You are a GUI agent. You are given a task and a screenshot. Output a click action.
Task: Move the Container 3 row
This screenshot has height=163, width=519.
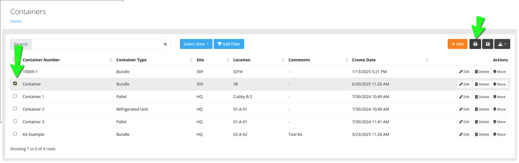tap(499, 122)
